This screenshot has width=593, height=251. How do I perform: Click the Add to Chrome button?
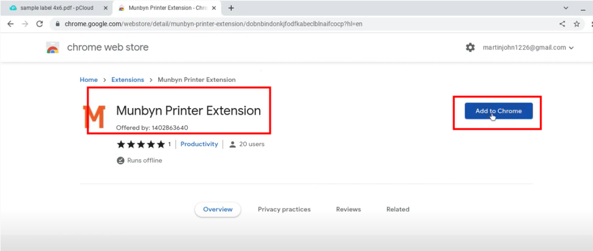(x=499, y=111)
